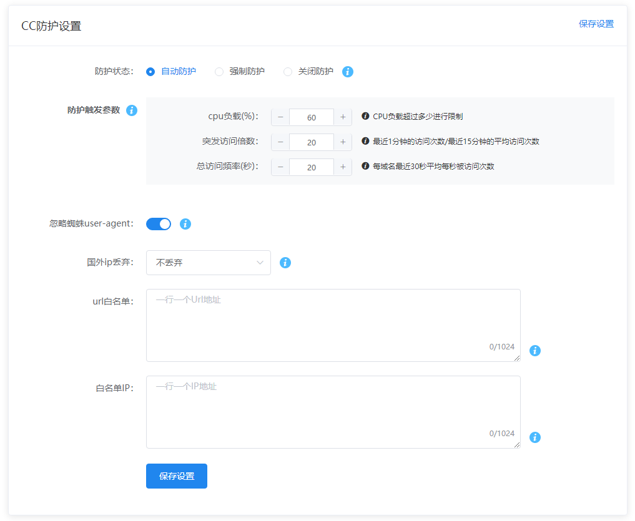Open the info tip beside 关闭防护 option
635x521 pixels.
[x=348, y=71]
